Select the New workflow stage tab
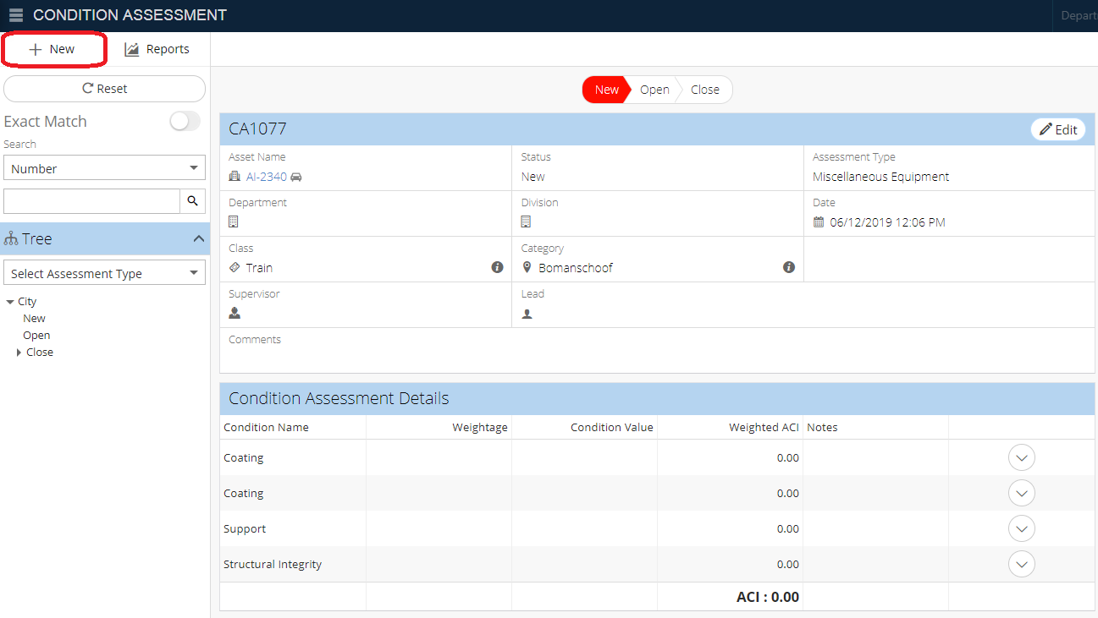Viewport: 1098px width, 618px height. [606, 90]
